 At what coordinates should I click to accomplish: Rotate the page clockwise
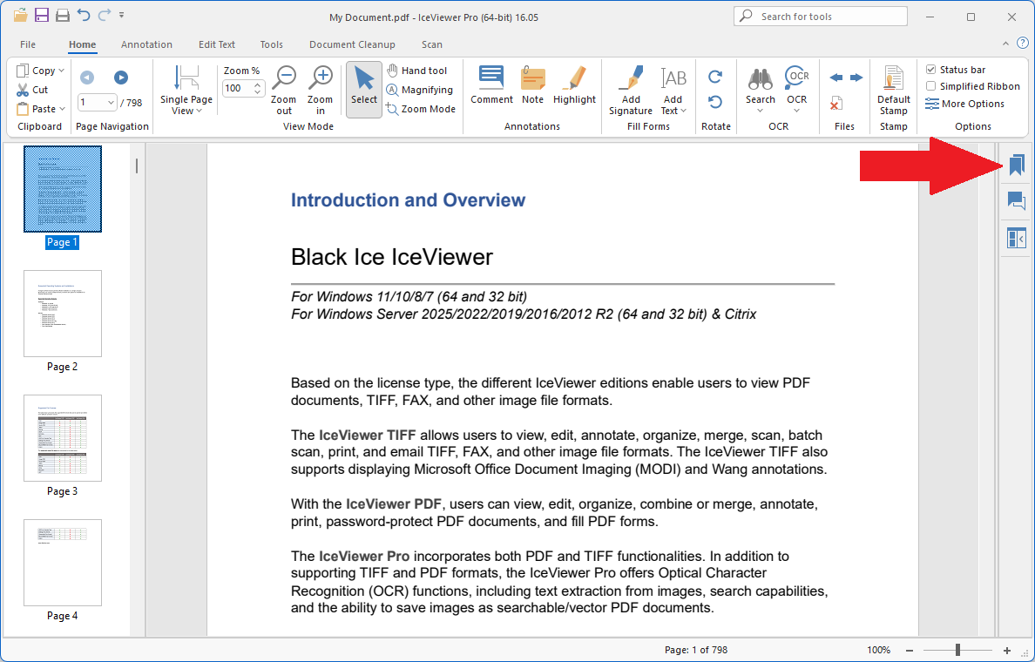[x=715, y=78]
